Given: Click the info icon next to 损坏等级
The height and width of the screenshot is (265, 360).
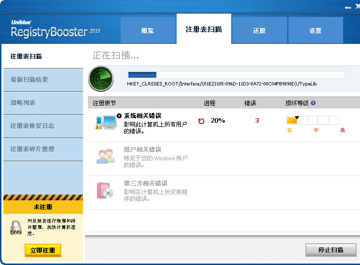Looking at the screenshot, I should pyautogui.click(x=313, y=103).
